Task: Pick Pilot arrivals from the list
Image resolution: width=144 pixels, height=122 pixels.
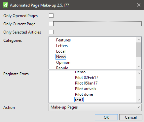Action: tap(86, 89)
